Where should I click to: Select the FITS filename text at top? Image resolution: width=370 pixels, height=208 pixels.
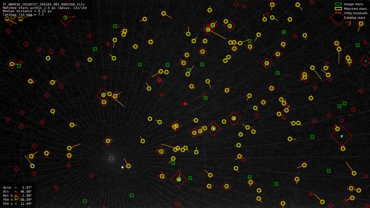[44, 4]
